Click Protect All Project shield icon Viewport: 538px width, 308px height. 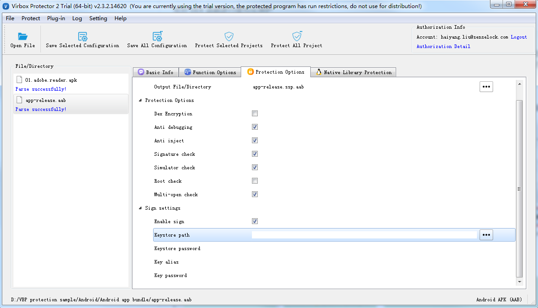point(297,36)
